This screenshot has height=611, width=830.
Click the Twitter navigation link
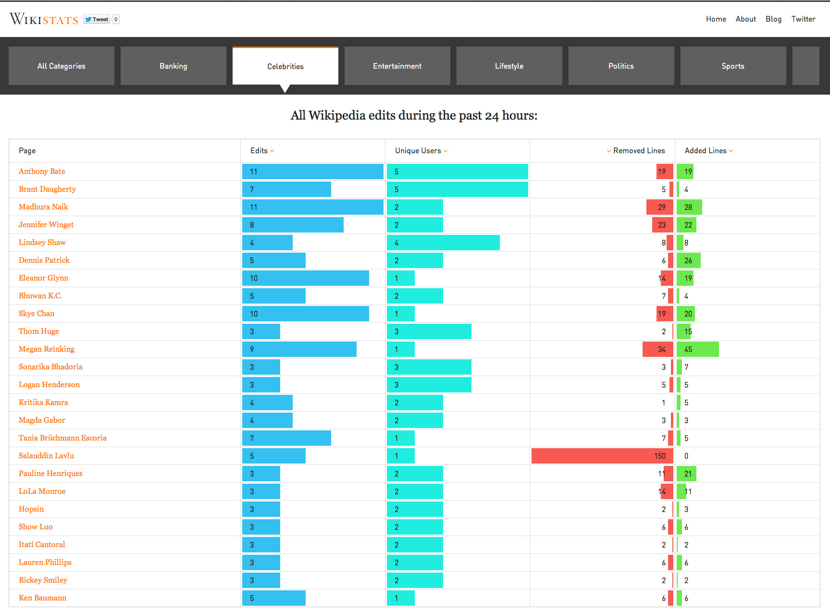(803, 19)
